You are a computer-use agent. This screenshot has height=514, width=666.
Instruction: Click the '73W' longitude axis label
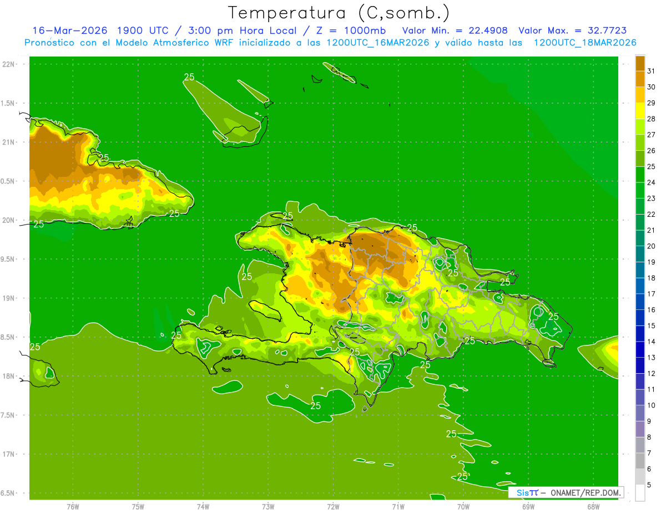(x=268, y=506)
